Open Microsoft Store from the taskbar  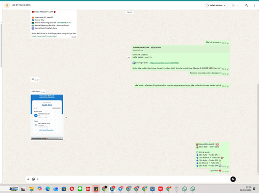tap(64, 189)
